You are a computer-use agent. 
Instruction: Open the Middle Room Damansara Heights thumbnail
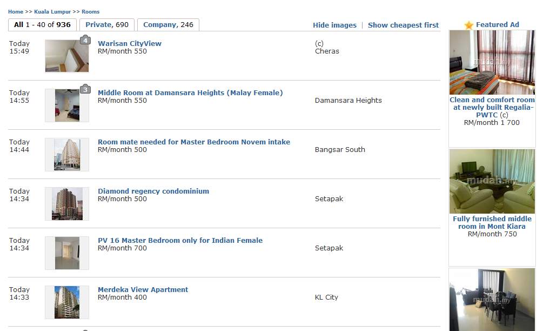pyautogui.click(x=67, y=105)
